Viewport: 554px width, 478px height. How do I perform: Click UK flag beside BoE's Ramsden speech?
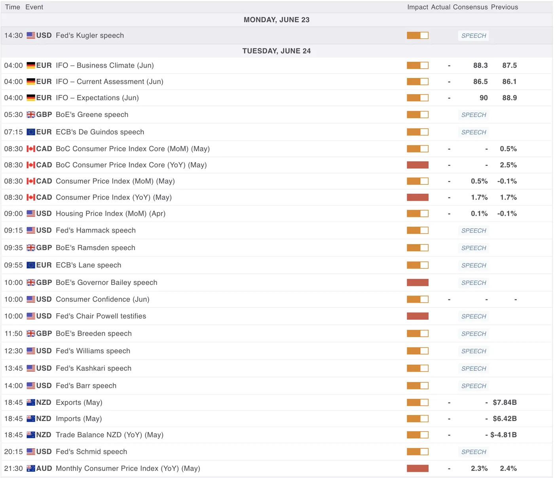tap(31, 248)
